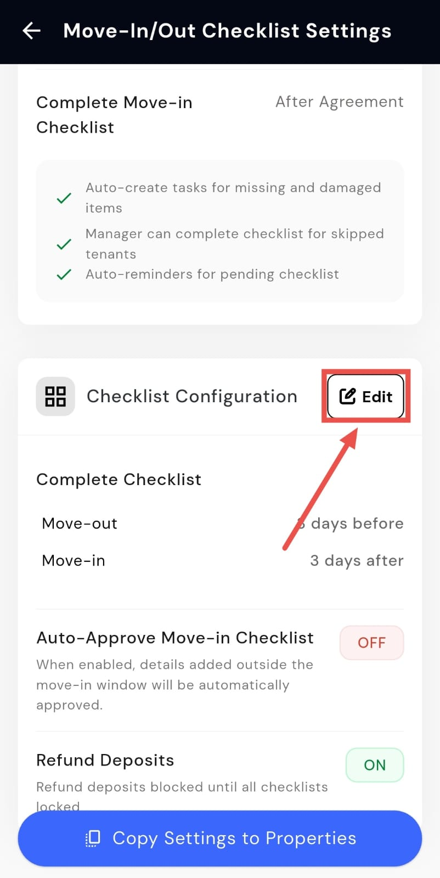The height and width of the screenshot is (878, 440).
Task: Disable the Refund Deposits ON toggle
Action: [375, 765]
